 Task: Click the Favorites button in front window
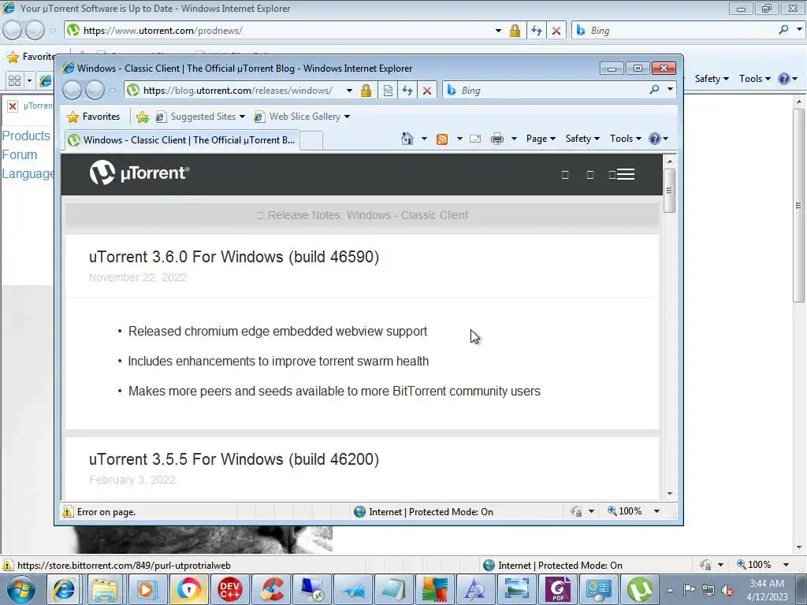[x=94, y=117]
